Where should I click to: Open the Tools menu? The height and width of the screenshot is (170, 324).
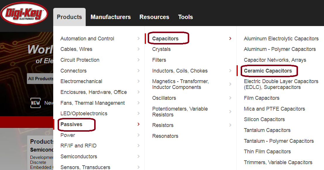click(186, 17)
